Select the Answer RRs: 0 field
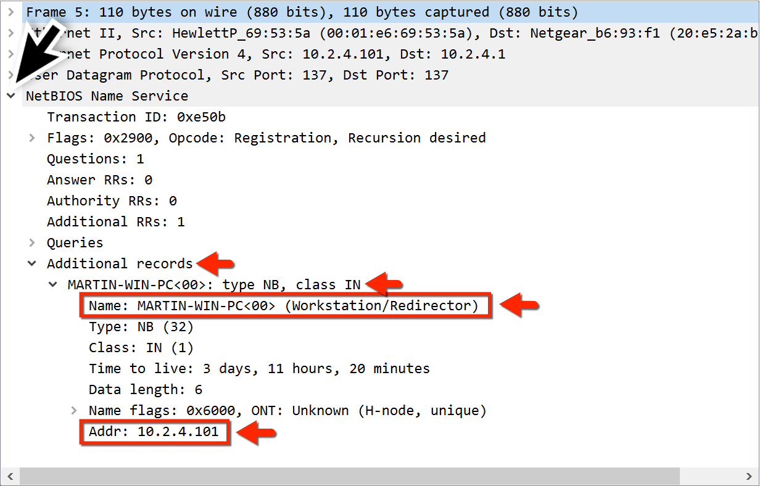This screenshot has width=760, height=486. click(99, 180)
